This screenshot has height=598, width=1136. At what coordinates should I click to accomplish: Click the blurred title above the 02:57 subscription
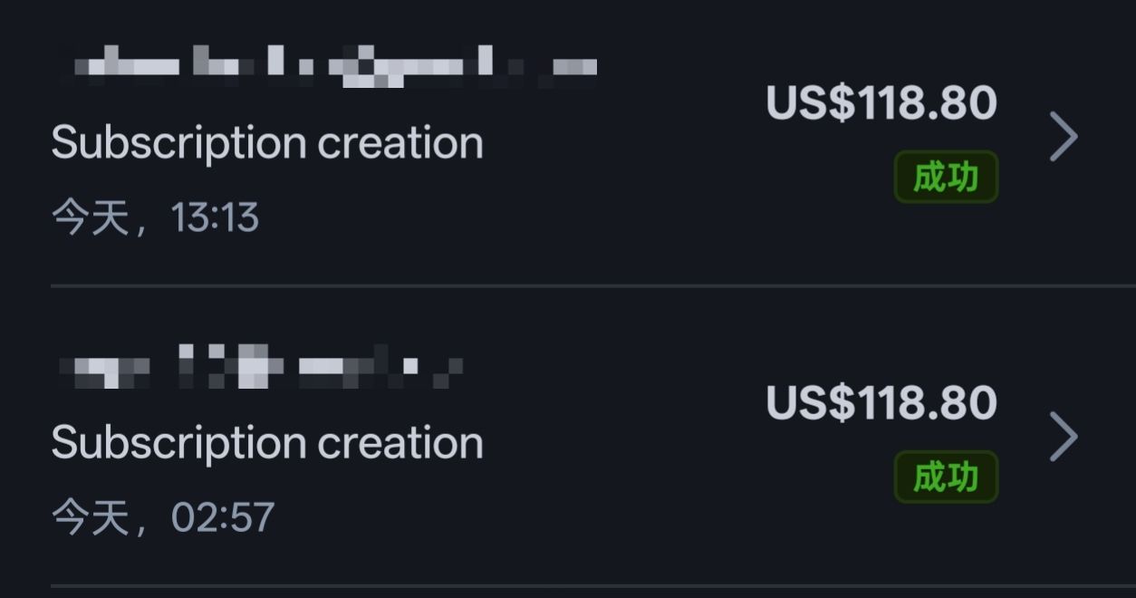[263, 367]
